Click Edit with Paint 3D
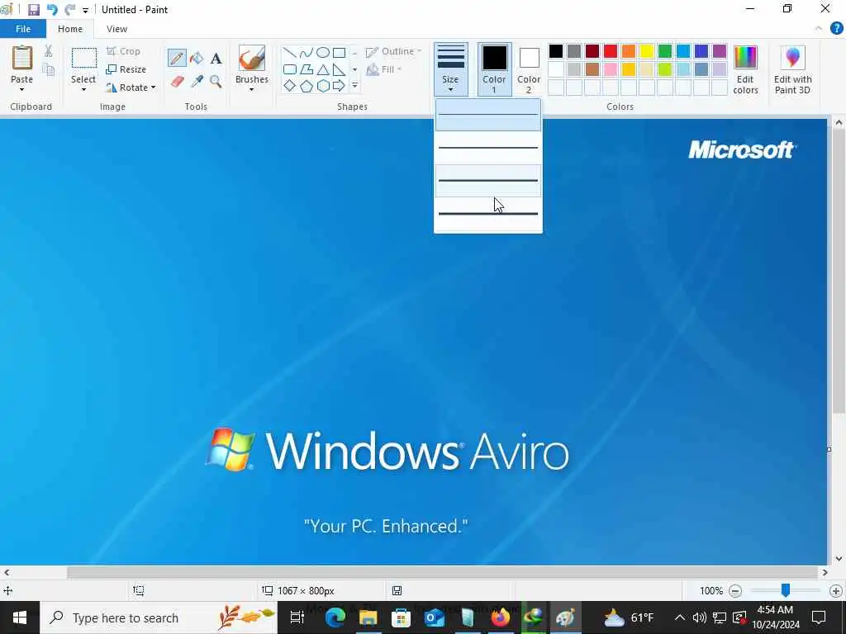This screenshot has width=846, height=634. [792, 69]
